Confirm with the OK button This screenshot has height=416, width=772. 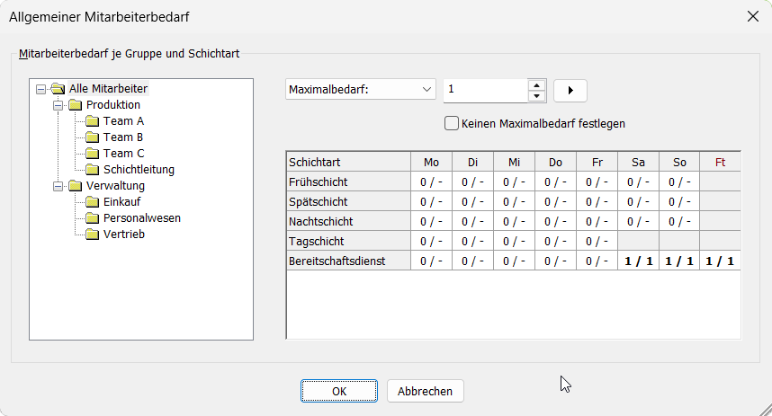pyautogui.click(x=339, y=391)
